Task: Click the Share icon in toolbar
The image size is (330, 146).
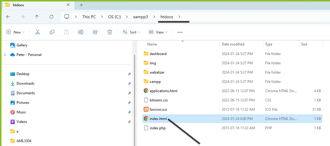Action: 95,32
